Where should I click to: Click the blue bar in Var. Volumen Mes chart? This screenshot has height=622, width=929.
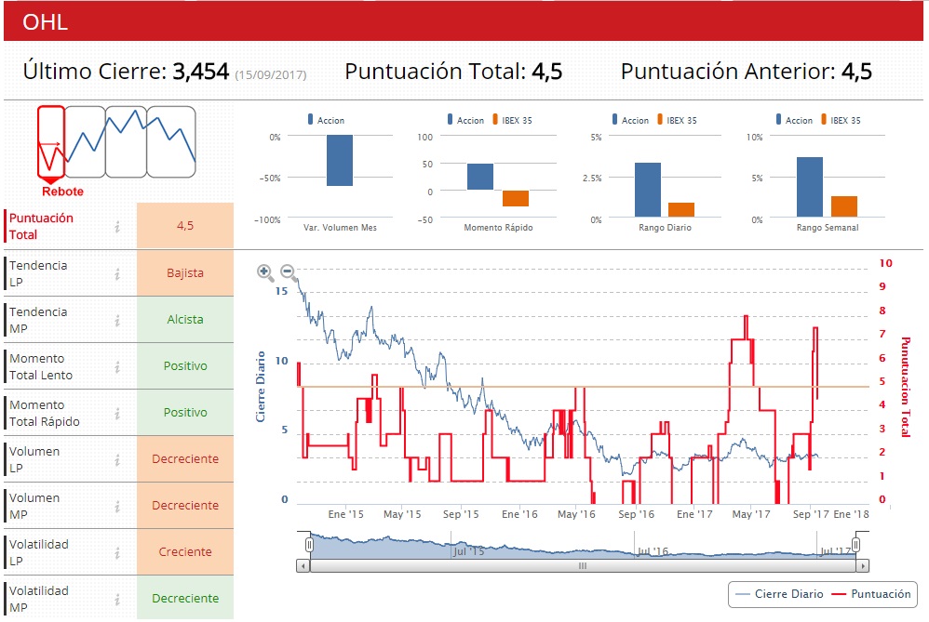click(340, 161)
